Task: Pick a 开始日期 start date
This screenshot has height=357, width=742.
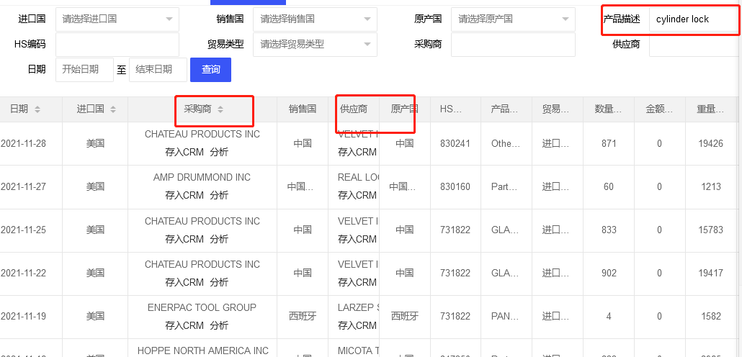Action: click(x=85, y=70)
